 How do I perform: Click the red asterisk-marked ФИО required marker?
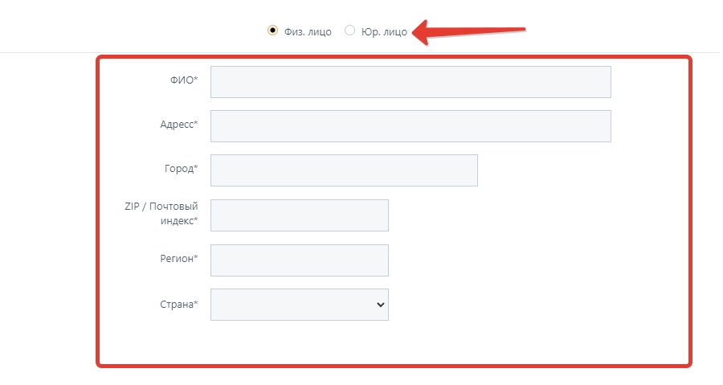point(196,79)
